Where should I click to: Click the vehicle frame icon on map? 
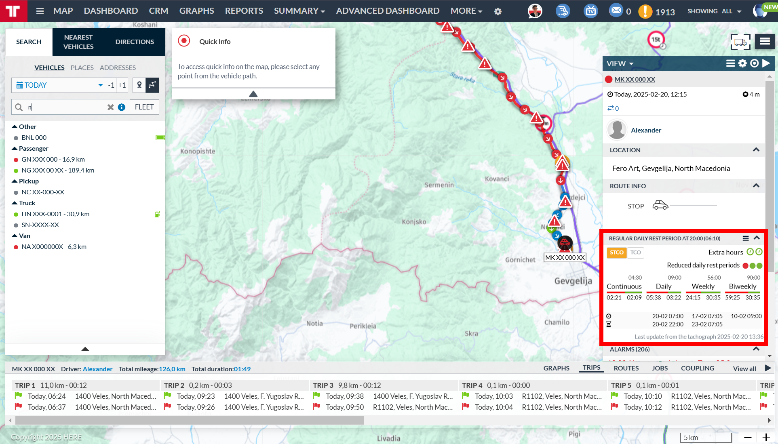click(740, 42)
